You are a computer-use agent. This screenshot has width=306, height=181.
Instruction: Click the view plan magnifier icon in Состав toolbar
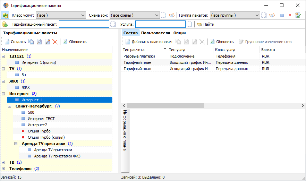186,42
